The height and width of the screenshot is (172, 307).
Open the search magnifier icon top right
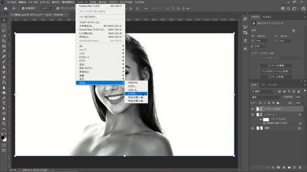pyautogui.click(x=288, y=9)
